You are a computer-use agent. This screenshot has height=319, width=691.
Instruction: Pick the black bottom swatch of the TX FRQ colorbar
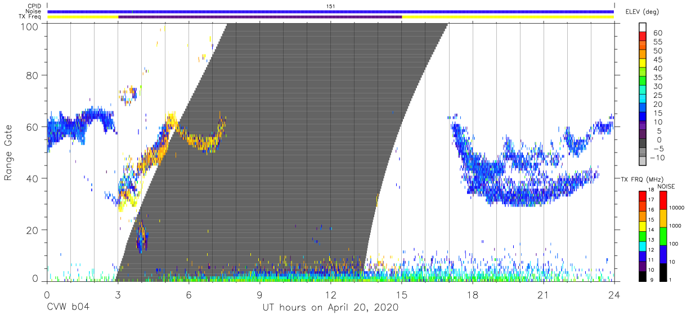(642, 276)
